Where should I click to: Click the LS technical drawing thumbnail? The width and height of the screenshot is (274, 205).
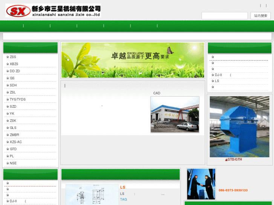pos(92,195)
